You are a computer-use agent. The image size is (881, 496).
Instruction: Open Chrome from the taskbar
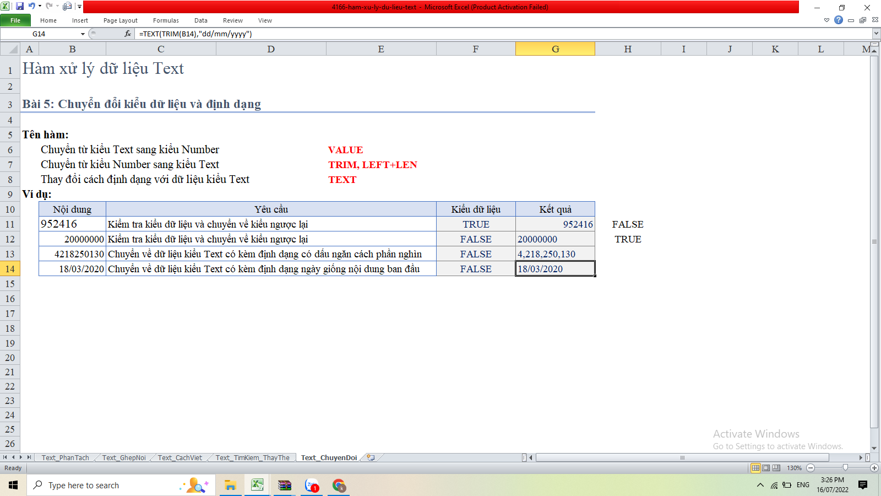(x=339, y=486)
